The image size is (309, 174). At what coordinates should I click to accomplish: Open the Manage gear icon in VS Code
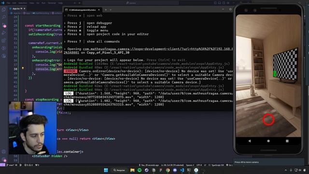[x=4, y=159]
